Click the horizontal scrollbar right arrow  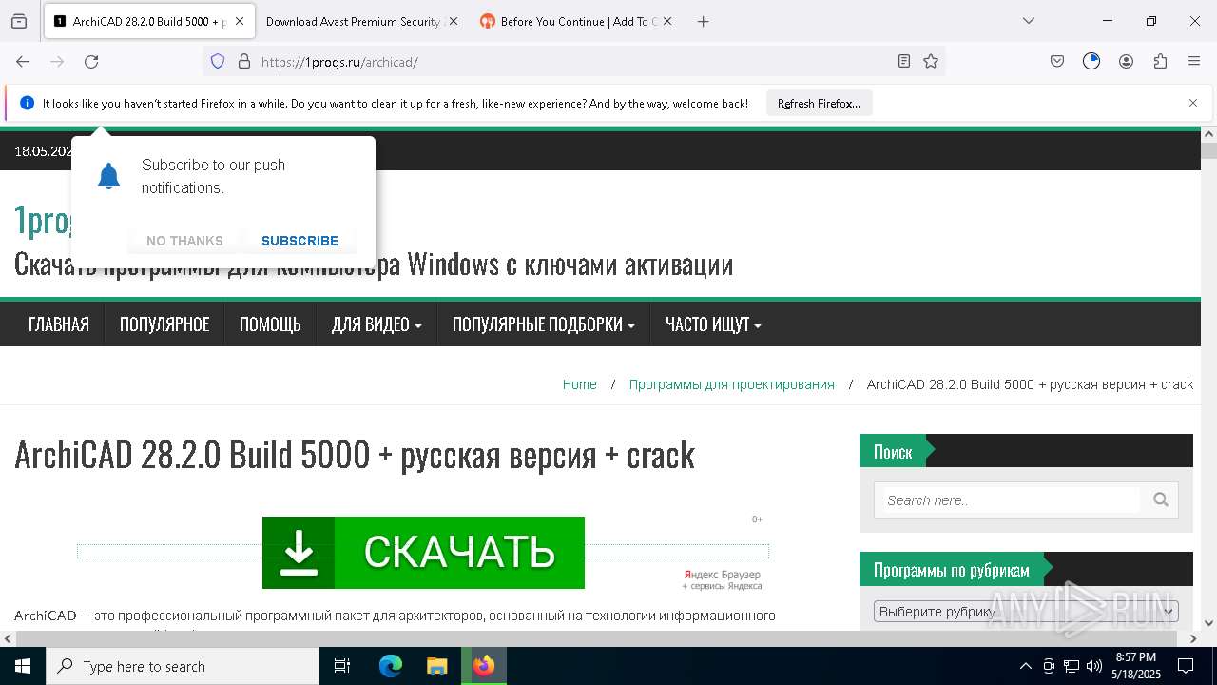click(x=1193, y=638)
